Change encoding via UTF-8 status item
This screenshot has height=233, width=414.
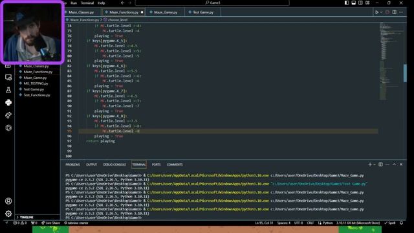tap(299, 223)
